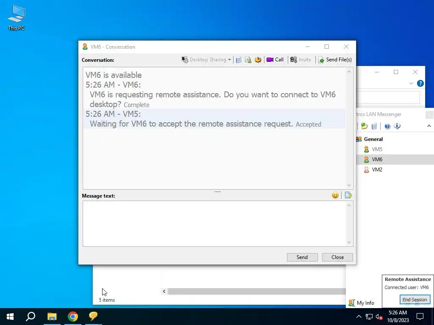The height and width of the screenshot is (325, 434).
Task: Click the green folder icon in LAN Messenger toolbar
Action: [x=364, y=126]
